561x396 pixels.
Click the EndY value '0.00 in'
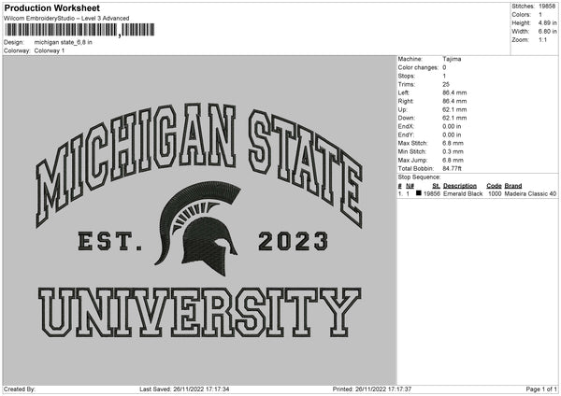[x=452, y=135]
